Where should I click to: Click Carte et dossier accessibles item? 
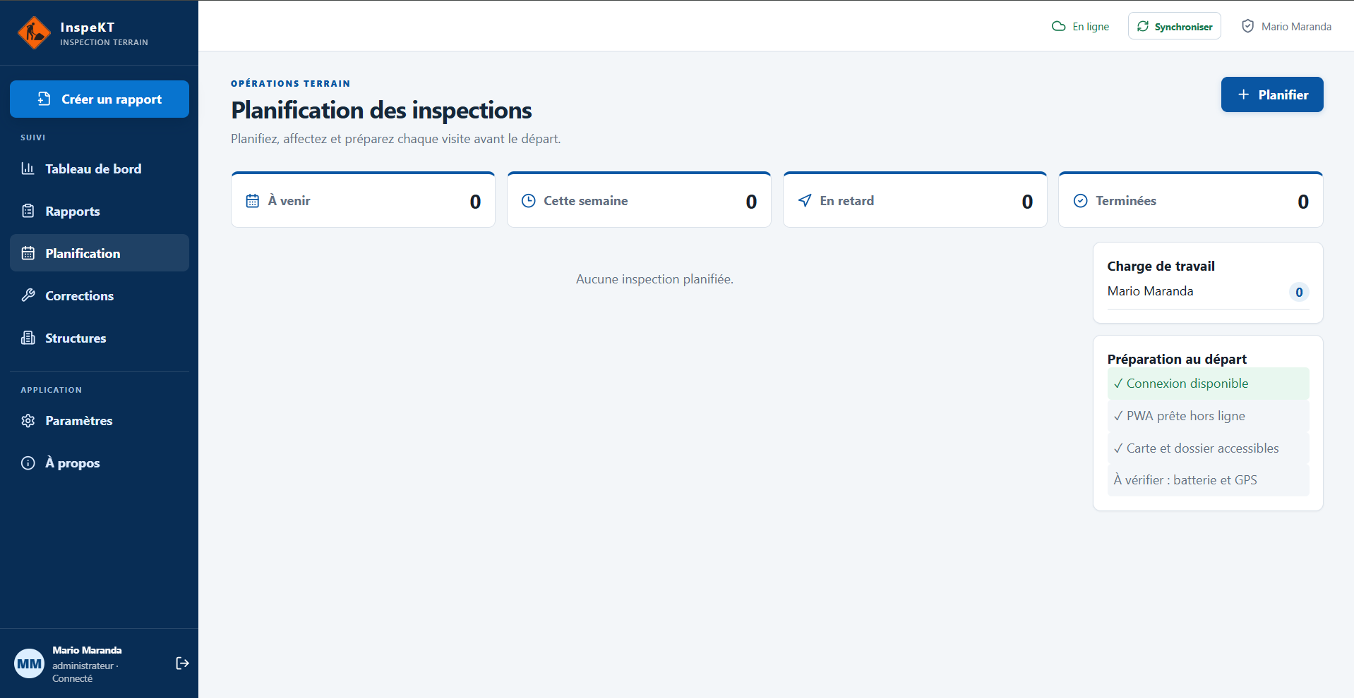pyautogui.click(x=1208, y=448)
